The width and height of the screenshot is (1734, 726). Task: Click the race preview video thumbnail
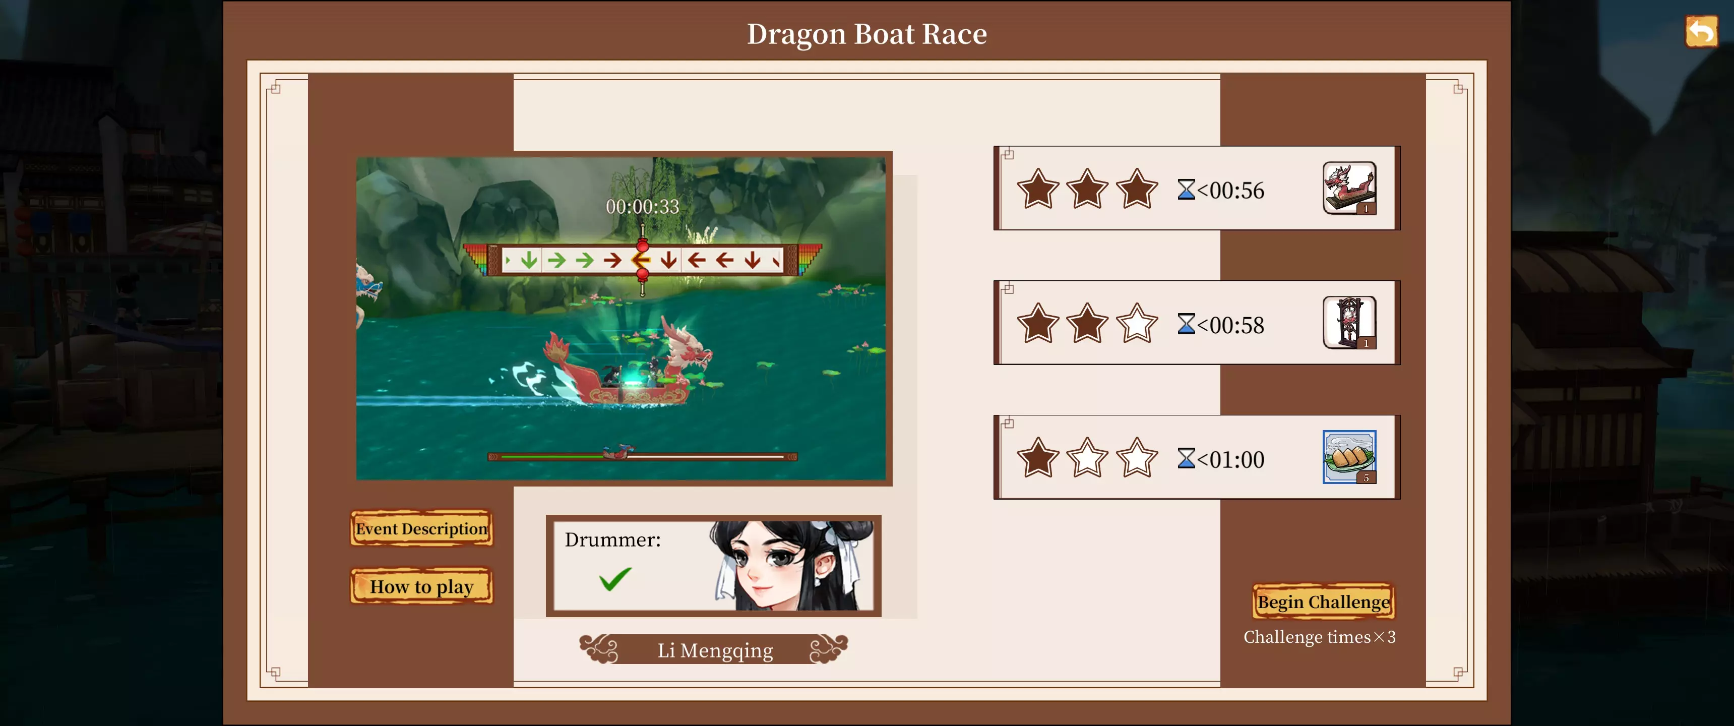pyautogui.click(x=622, y=319)
